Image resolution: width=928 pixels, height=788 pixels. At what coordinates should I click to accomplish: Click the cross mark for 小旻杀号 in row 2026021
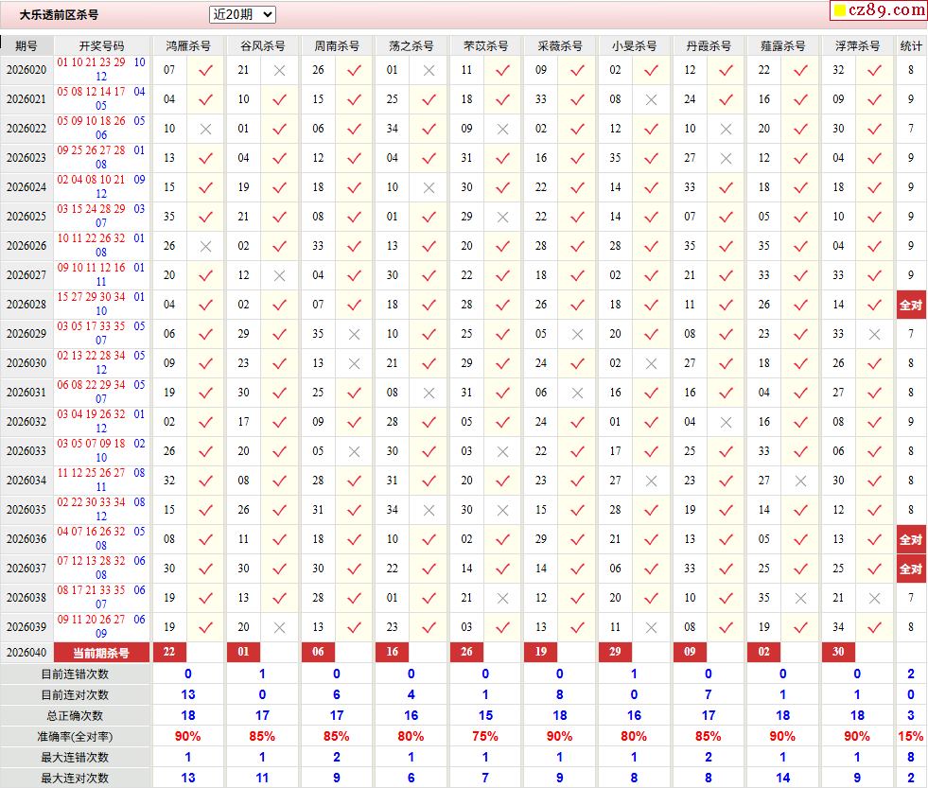[x=651, y=99]
